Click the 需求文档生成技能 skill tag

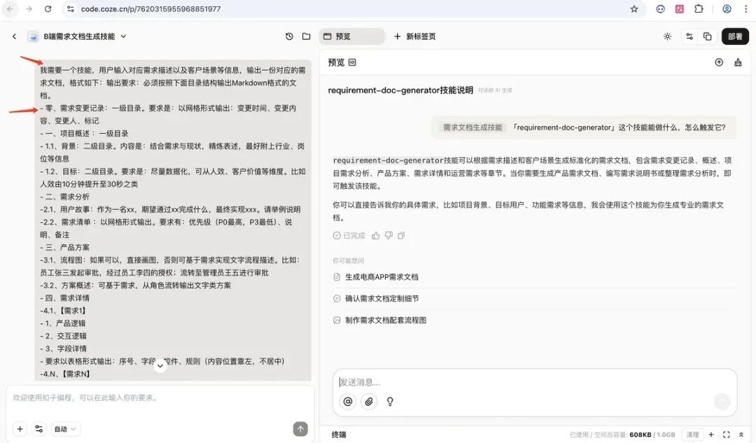[472, 127]
